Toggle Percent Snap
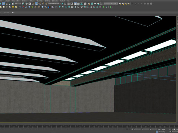 pyautogui.click(x=40, y=4)
